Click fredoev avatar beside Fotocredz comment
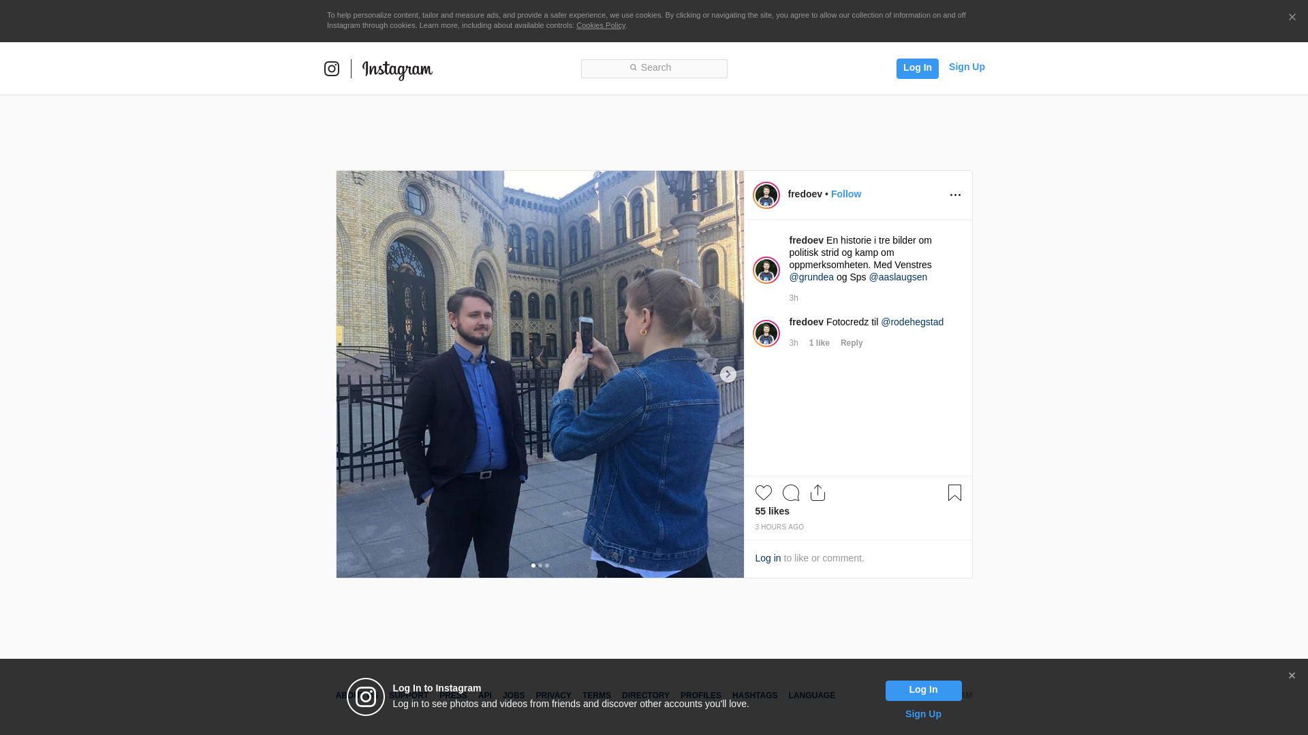This screenshot has width=1308, height=735. coord(766,333)
